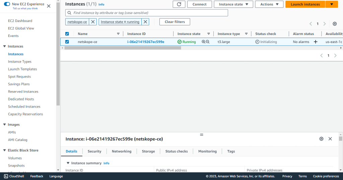This screenshot has width=343, height=180.
Task: Switch to the Details tab
Action: point(72,151)
